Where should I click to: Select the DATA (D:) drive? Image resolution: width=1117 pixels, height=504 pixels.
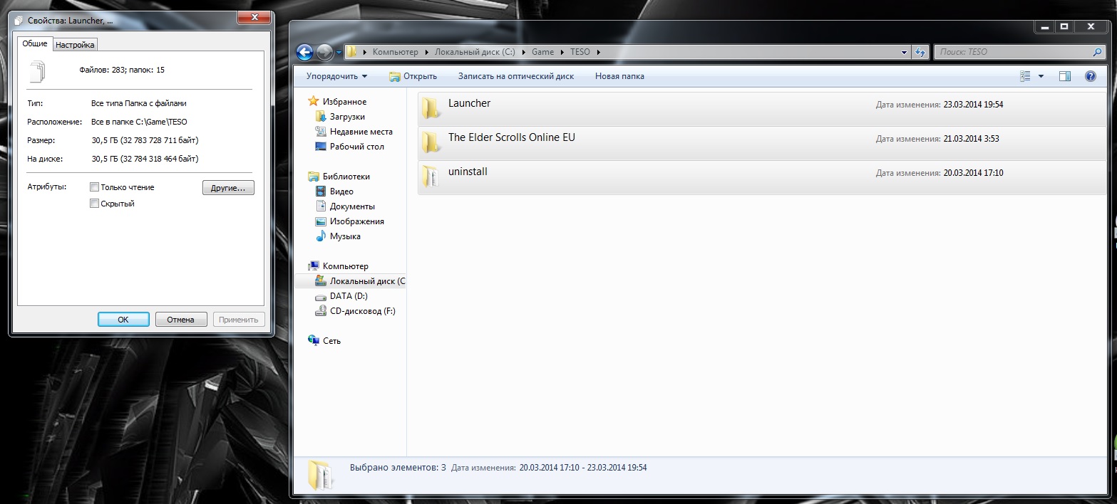[x=348, y=296]
